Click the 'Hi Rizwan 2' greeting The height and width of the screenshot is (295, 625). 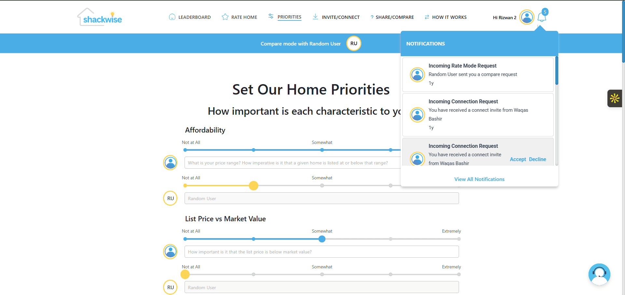(505, 18)
